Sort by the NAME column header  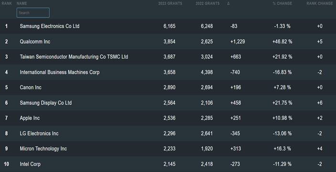tap(22, 3)
